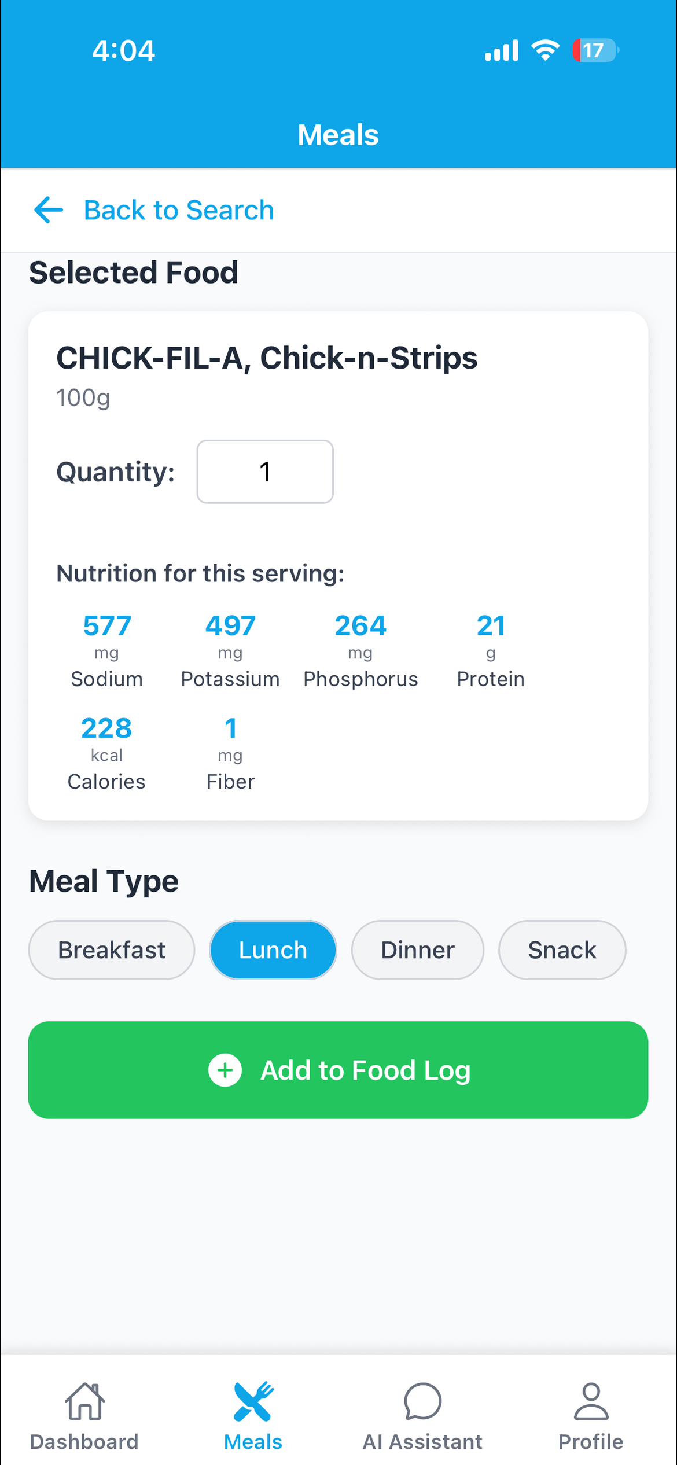Screen dimensions: 677x1465
Task: Switch to the Dashboard tab label
Action: click(84, 1441)
